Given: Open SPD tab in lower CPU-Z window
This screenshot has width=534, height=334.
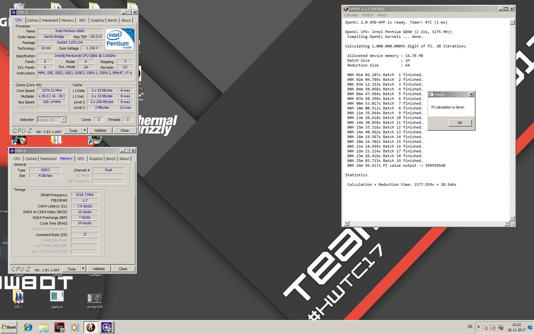Looking at the screenshot, I should pos(81,159).
